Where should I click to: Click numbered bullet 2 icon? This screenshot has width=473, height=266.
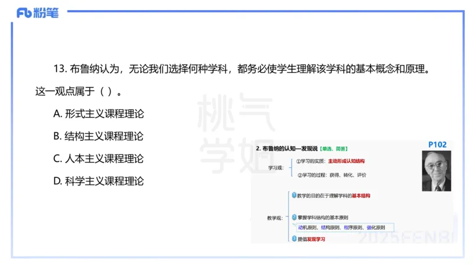tap(294, 217)
